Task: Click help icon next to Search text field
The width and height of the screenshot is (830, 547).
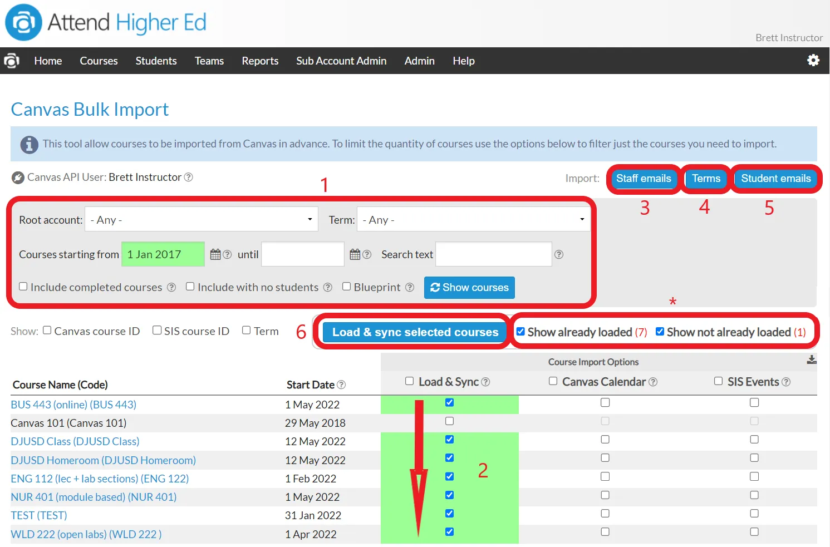Action: tap(559, 254)
